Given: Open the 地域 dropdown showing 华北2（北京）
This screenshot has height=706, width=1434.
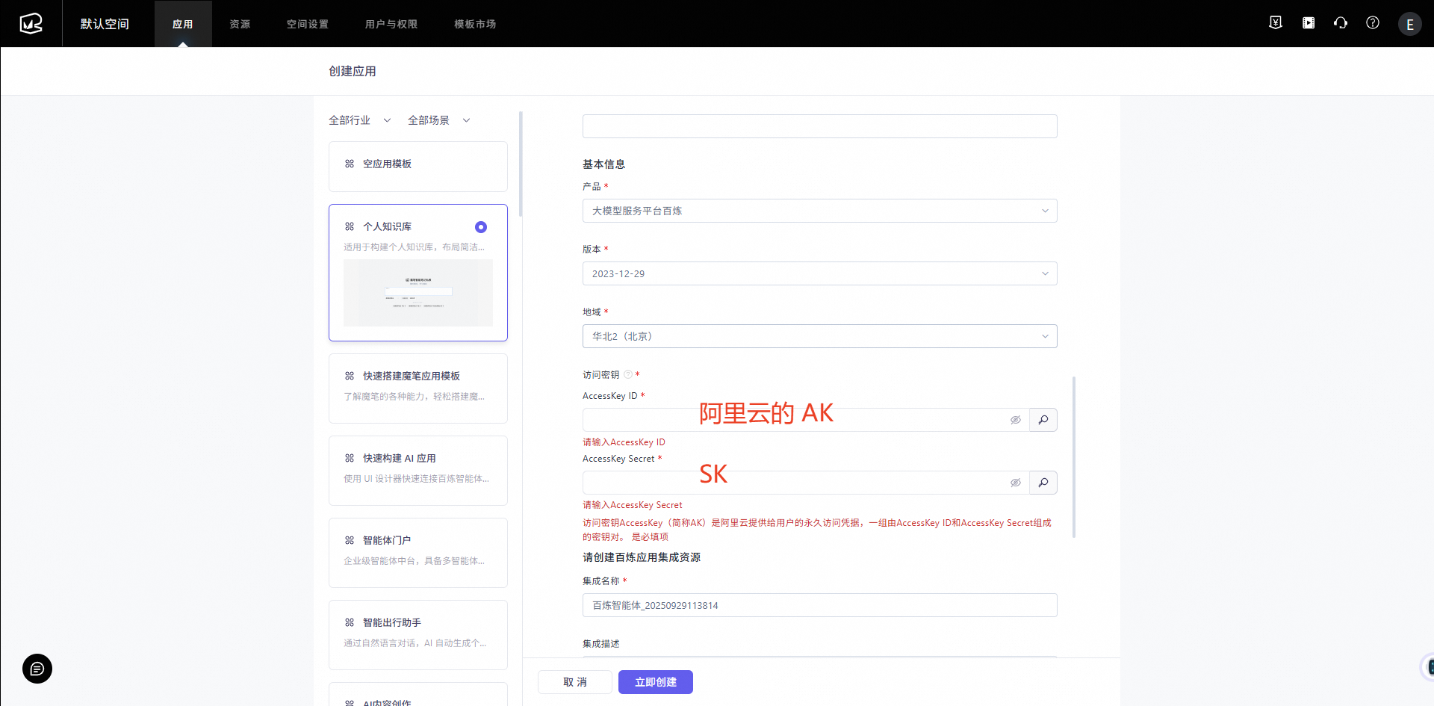Looking at the screenshot, I should 819,336.
